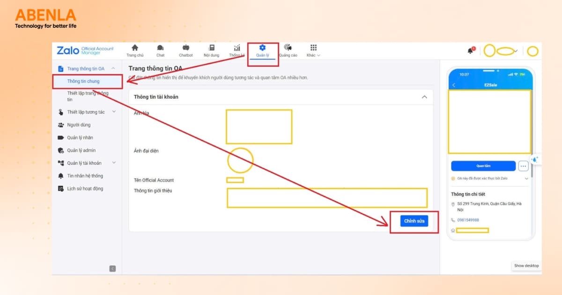Open the account dropdown arrow in the header
Viewport: 562px width, 295px height.
point(516,51)
